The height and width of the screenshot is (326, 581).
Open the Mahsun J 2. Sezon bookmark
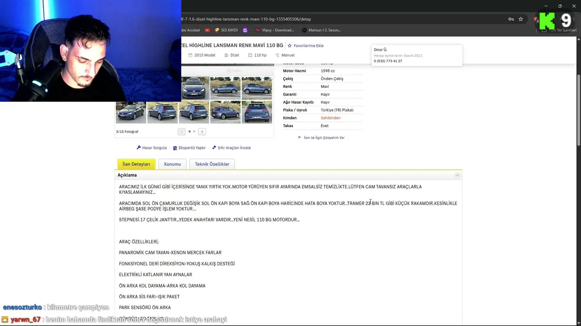[x=321, y=30]
